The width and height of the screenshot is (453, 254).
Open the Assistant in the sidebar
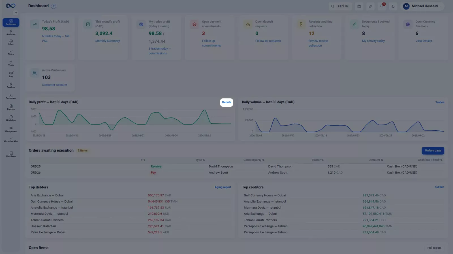pos(11,32)
